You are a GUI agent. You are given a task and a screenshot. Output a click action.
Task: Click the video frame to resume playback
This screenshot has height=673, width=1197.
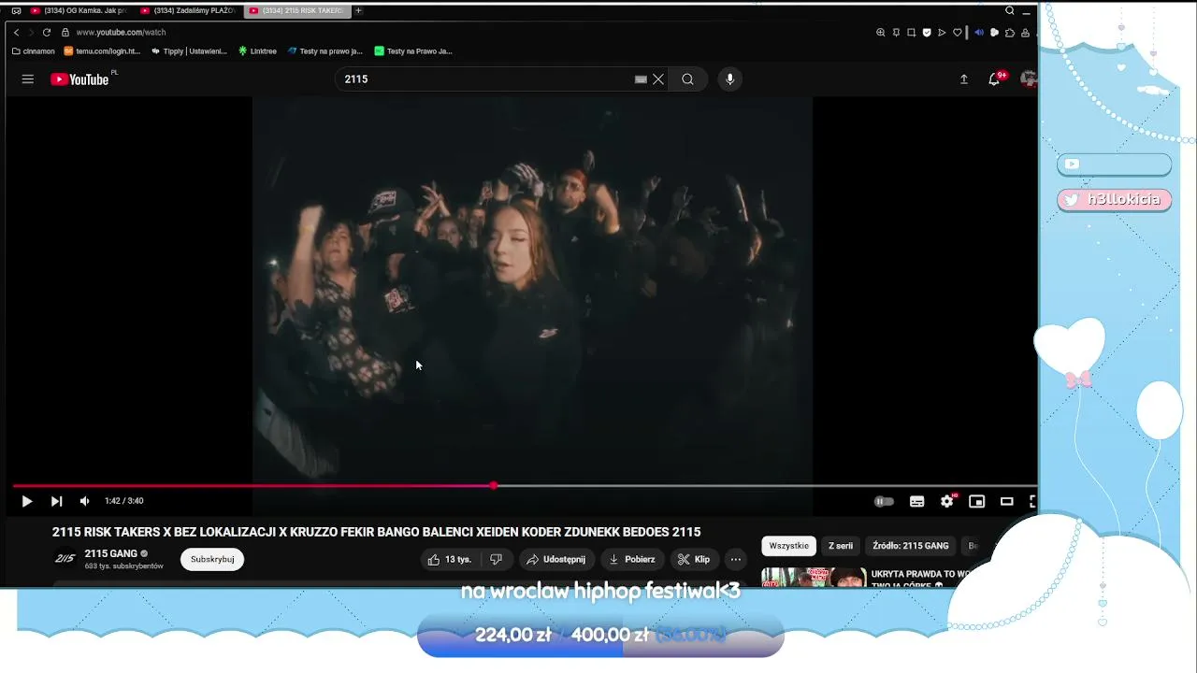coord(532,290)
